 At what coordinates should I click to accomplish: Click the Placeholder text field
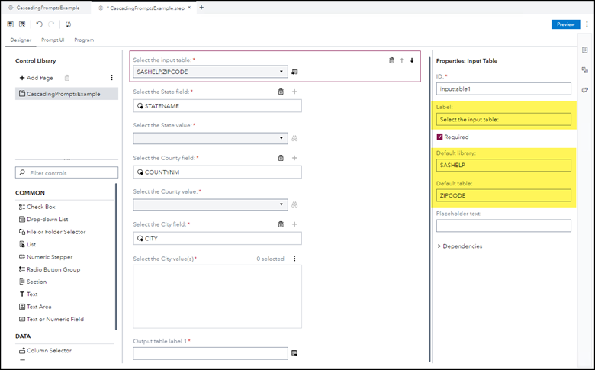coord(503,225)
